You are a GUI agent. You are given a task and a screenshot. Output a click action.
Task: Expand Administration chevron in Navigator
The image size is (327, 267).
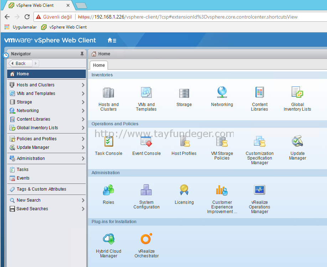(83, 158)
